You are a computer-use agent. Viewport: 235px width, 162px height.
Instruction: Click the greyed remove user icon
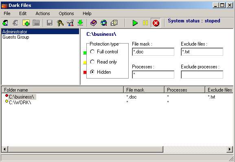tap(15, 23)
